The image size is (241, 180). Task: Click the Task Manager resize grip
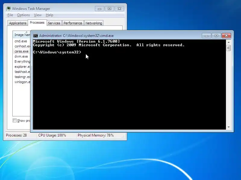[123, 136]
